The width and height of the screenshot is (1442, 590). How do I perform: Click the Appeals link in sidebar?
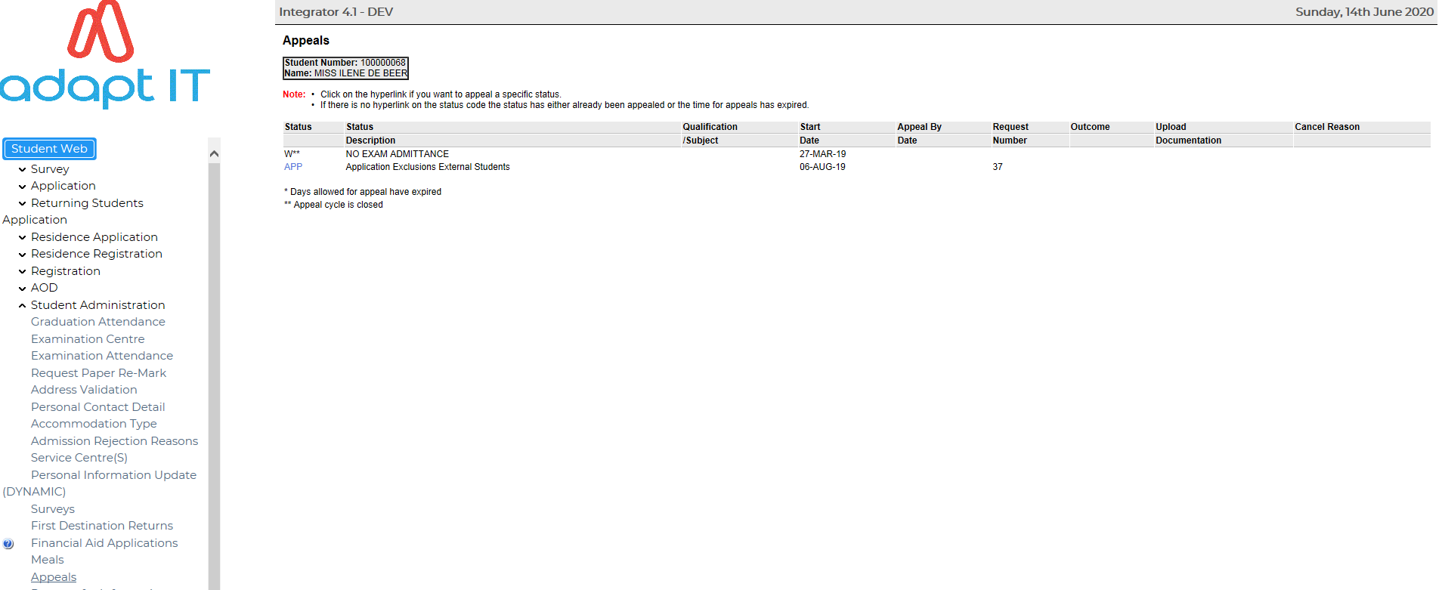pyautogui.click(x=54, y=577)
